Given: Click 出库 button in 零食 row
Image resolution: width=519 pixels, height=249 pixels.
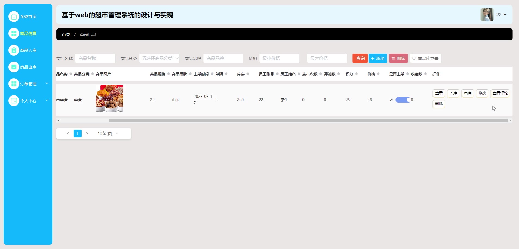Looking at the screenshot, I should 468,93.
